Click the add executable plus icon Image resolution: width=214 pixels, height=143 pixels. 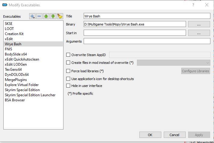tap(32, 16)
